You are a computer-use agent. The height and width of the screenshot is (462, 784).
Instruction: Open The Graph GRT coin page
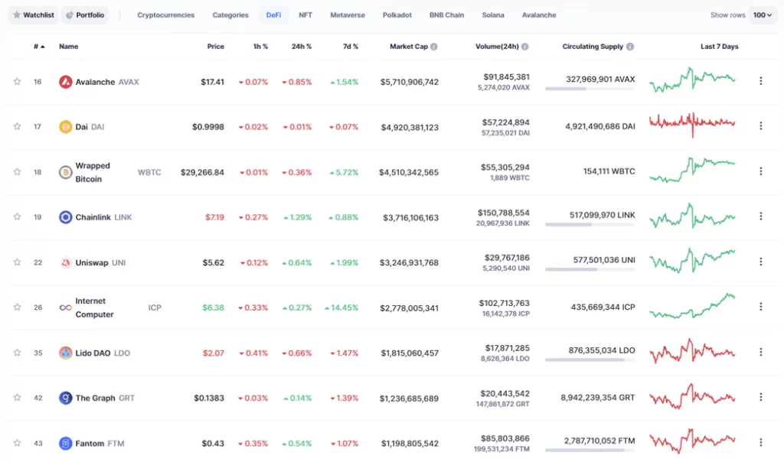95,398
